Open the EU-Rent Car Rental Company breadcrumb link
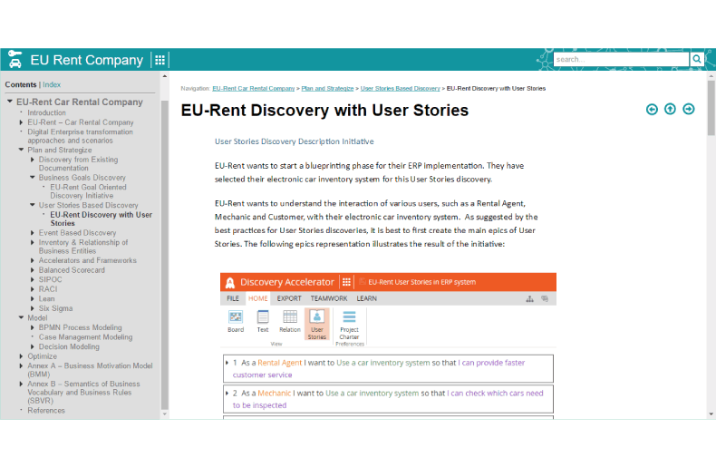 pyautogui.click(x=253, y=89)
